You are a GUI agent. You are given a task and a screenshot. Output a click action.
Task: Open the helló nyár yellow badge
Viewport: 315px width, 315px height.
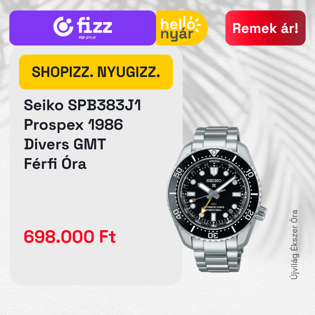point(181,28)
